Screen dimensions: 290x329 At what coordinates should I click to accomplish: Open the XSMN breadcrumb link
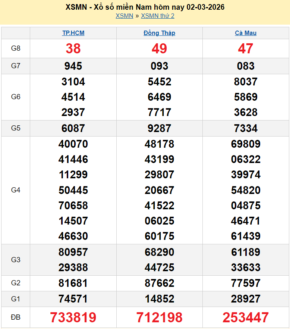tap(124, 16)
